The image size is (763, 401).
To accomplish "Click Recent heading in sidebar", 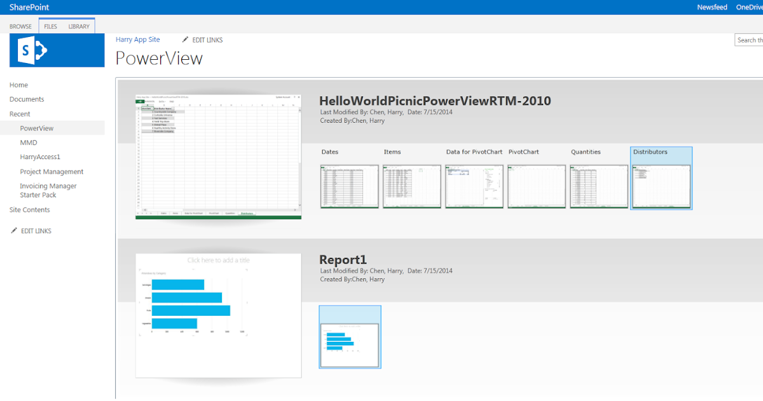I will 20,114.
